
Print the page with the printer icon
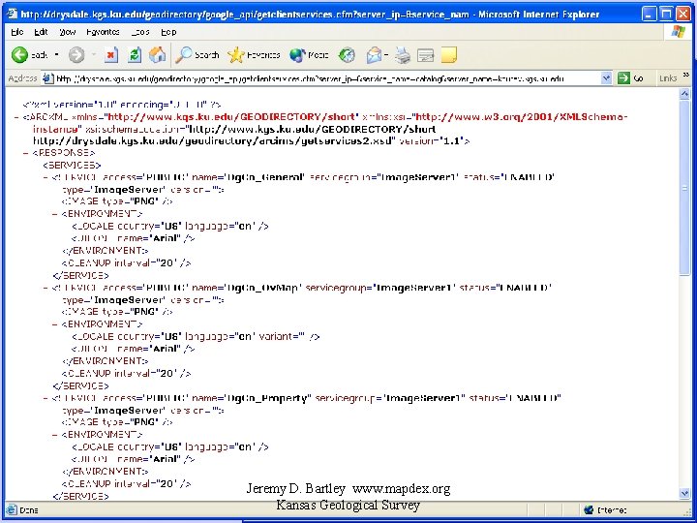403,55
